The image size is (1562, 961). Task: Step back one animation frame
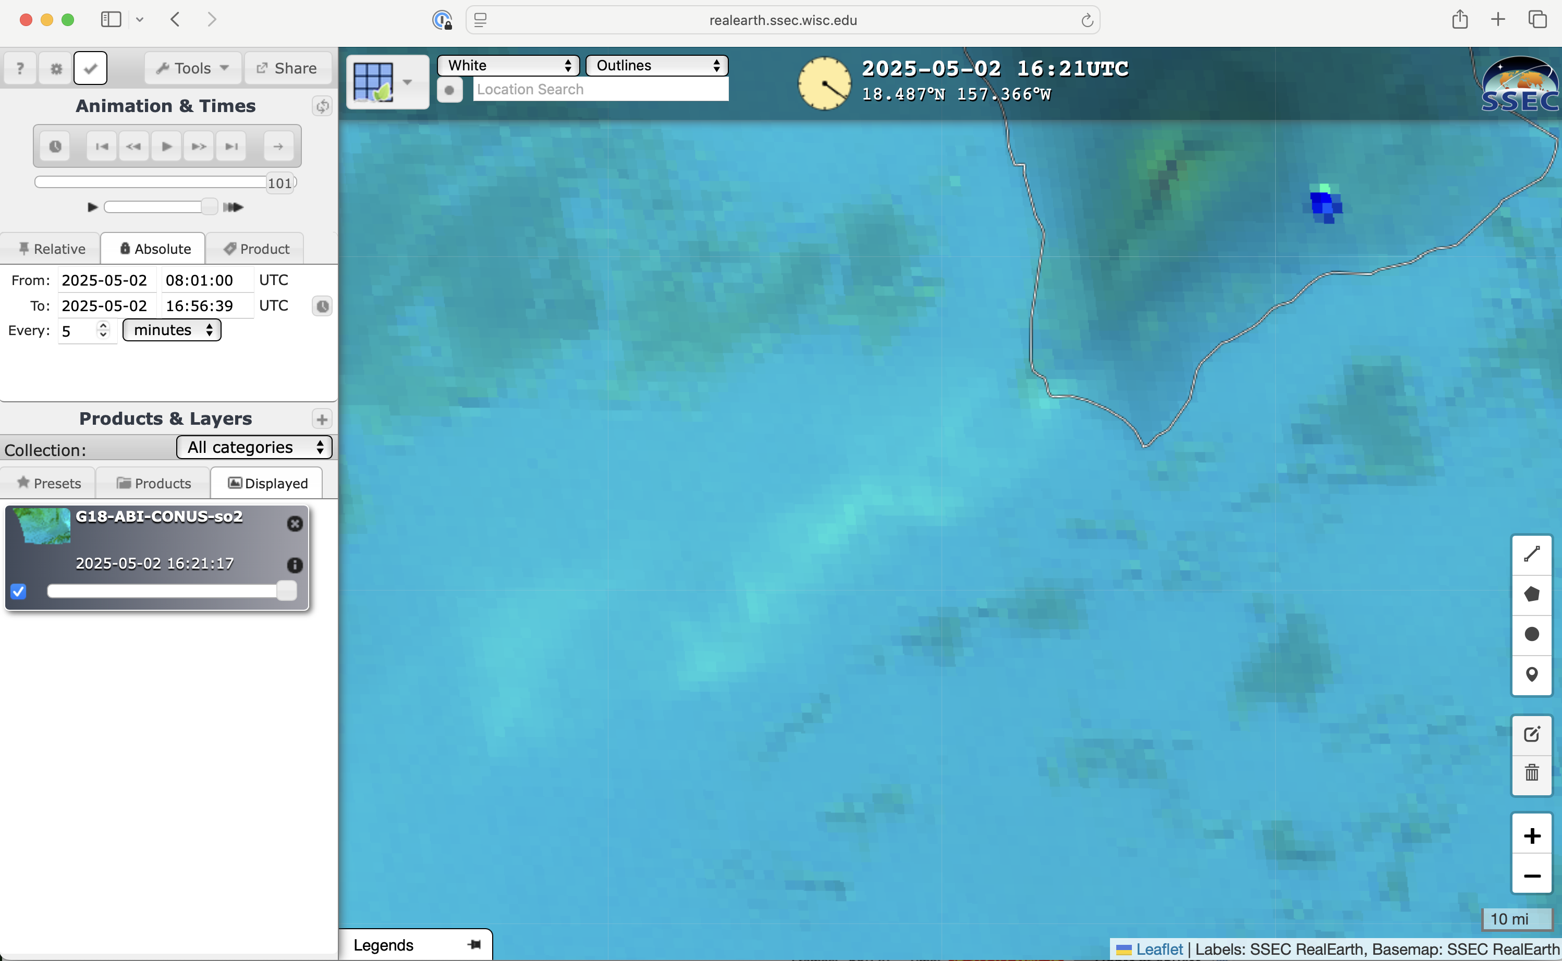[133, 146]
